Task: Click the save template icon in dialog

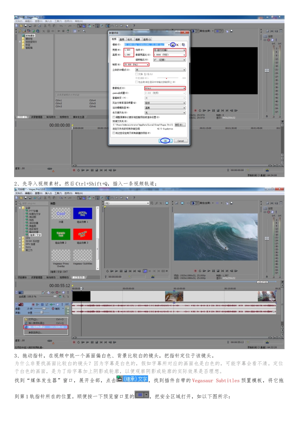Action: click(x=173, y=45)
